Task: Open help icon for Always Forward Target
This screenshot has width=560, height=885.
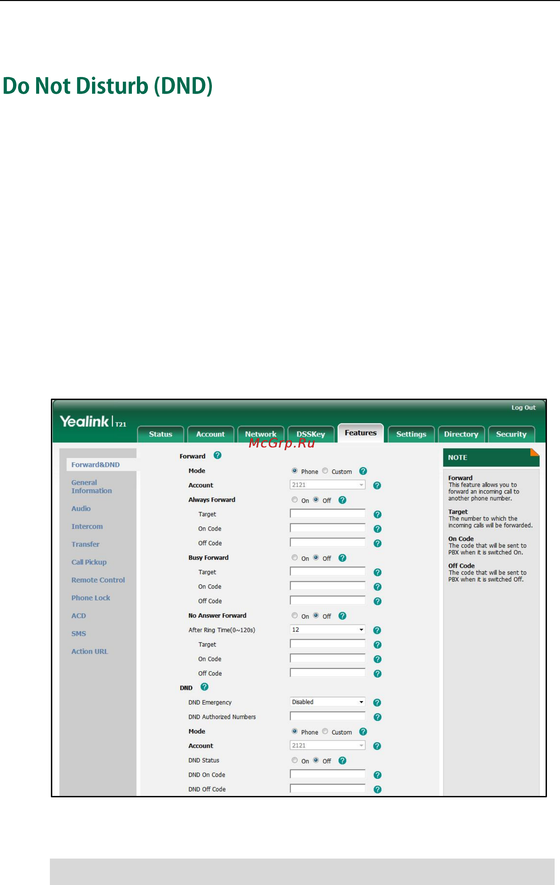Action: (377, 514)
